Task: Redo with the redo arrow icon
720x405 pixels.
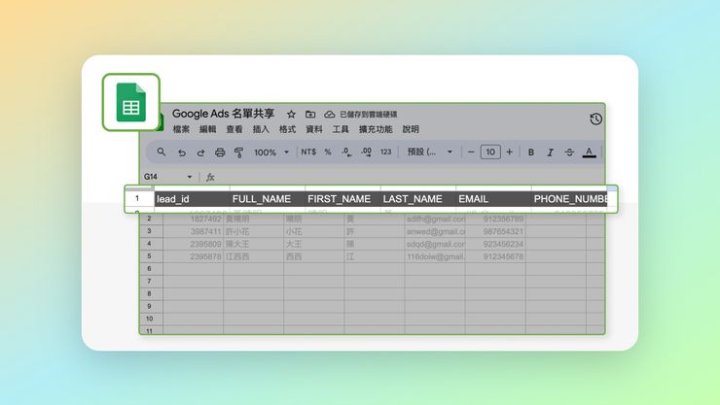Action: pyautogui.click(x=200, y=152)
